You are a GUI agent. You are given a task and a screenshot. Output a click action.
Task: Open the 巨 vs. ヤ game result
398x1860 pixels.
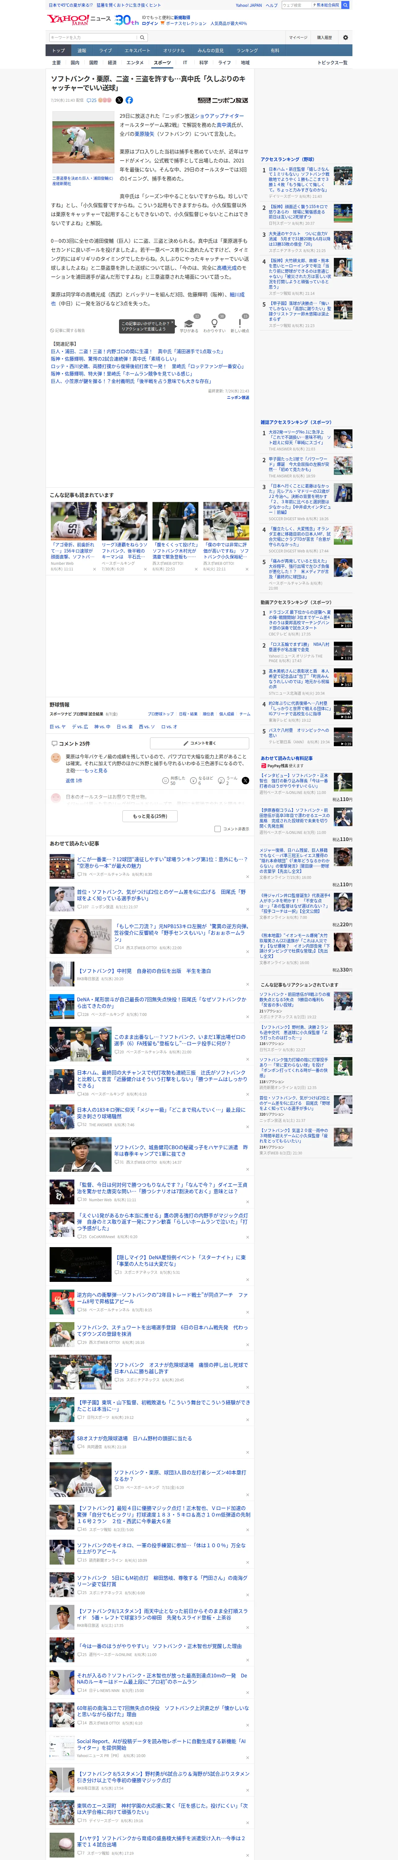point(58,727)
